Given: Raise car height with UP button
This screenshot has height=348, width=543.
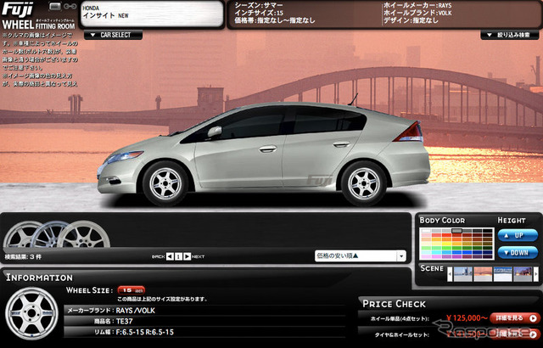Looking at the screenshot, I should click(x=518, y=235).
